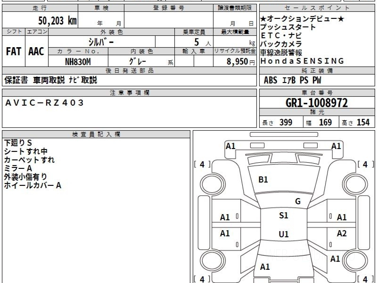Select the 純正装備 header
Screen dimensions: 377x283
[317, 71]
